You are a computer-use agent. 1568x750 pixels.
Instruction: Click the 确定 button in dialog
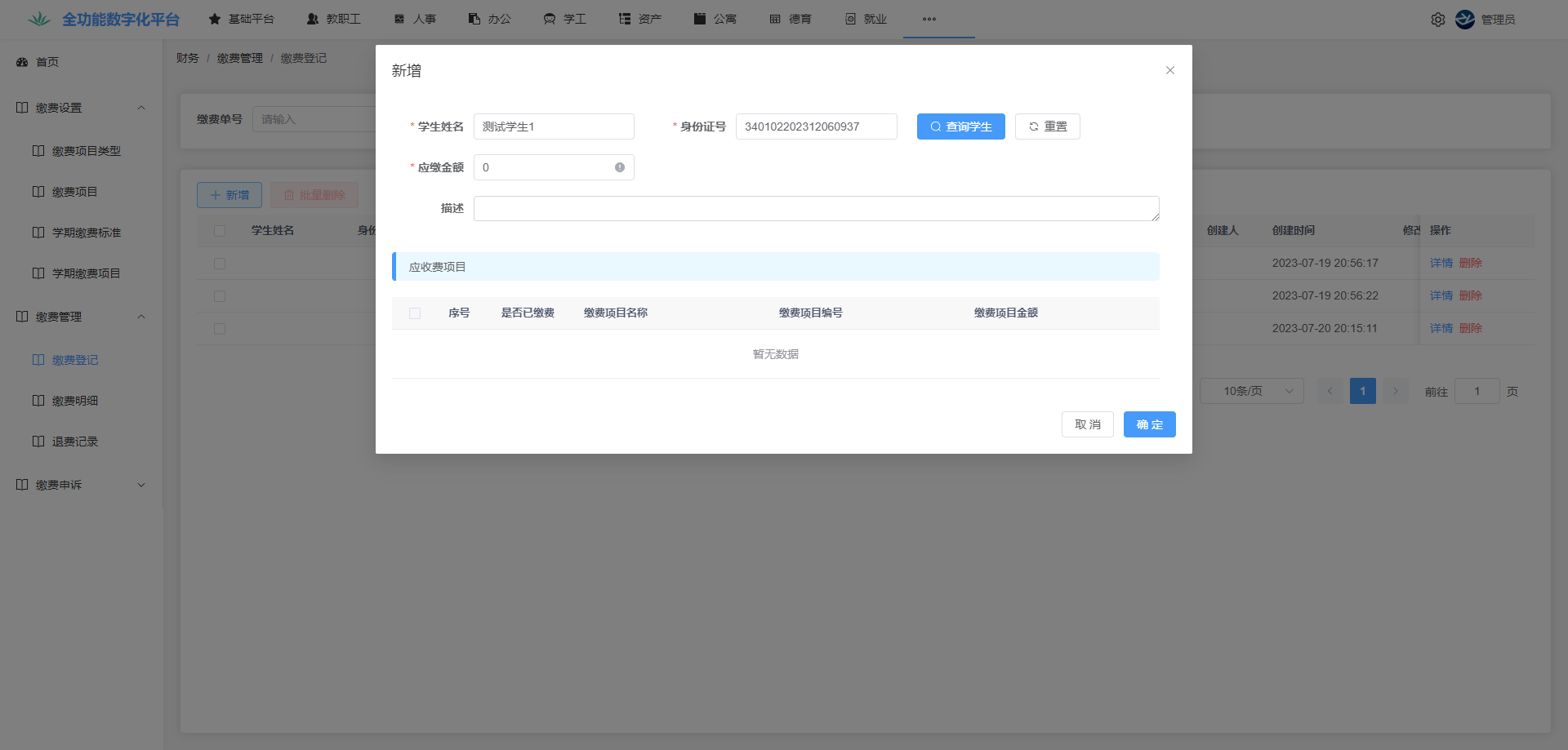[x=1149, y=424]
